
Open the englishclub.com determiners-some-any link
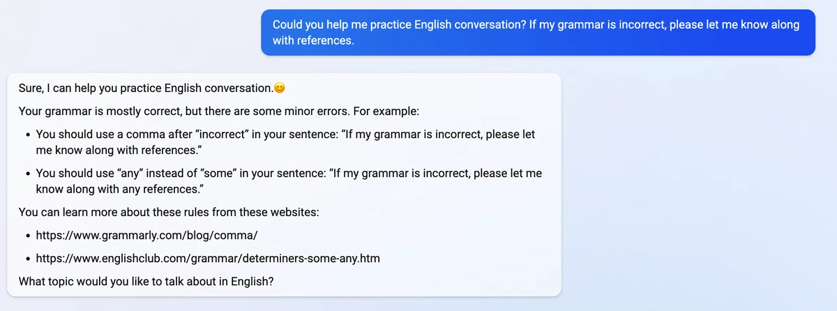click(208, 258)
